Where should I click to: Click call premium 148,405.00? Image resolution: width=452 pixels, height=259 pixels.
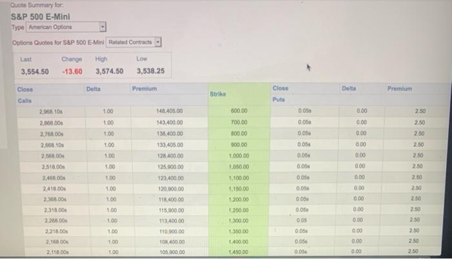(169, 111)
